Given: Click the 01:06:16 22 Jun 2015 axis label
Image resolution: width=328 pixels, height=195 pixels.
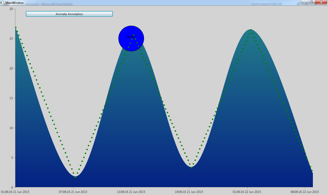Looking at the screenshot, I should click(247, 192).
